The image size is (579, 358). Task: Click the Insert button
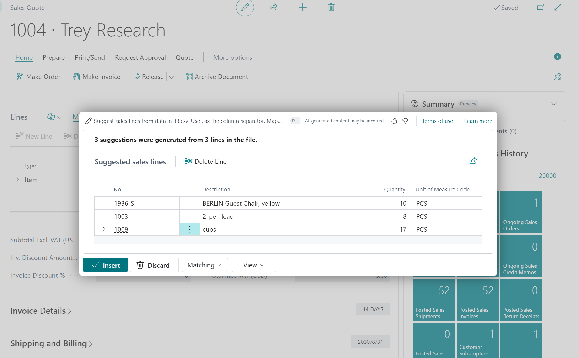(x=105, y=265)
